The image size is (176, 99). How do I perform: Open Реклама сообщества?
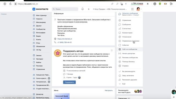(130, 57)
